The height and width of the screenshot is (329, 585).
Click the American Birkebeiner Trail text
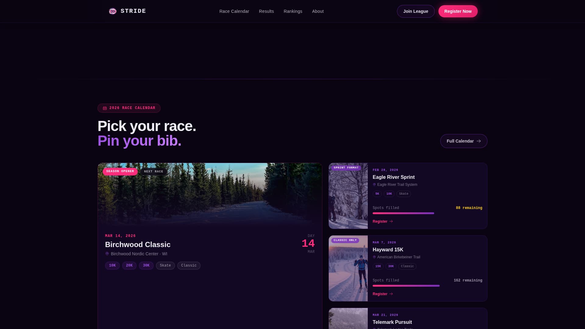click(399, 257)
